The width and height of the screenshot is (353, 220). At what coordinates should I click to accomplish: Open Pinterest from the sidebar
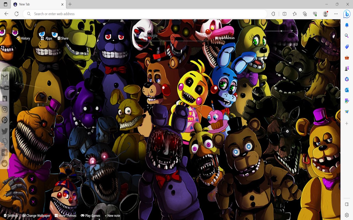pyautogui.click(x=4, y=120)
